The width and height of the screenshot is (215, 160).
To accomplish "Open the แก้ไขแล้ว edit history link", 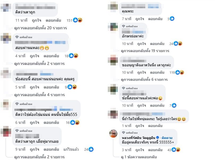I will click(x=71, y=149).
